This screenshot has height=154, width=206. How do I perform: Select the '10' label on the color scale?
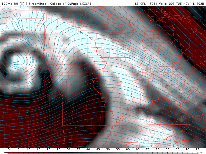click(x=29, y=149)
